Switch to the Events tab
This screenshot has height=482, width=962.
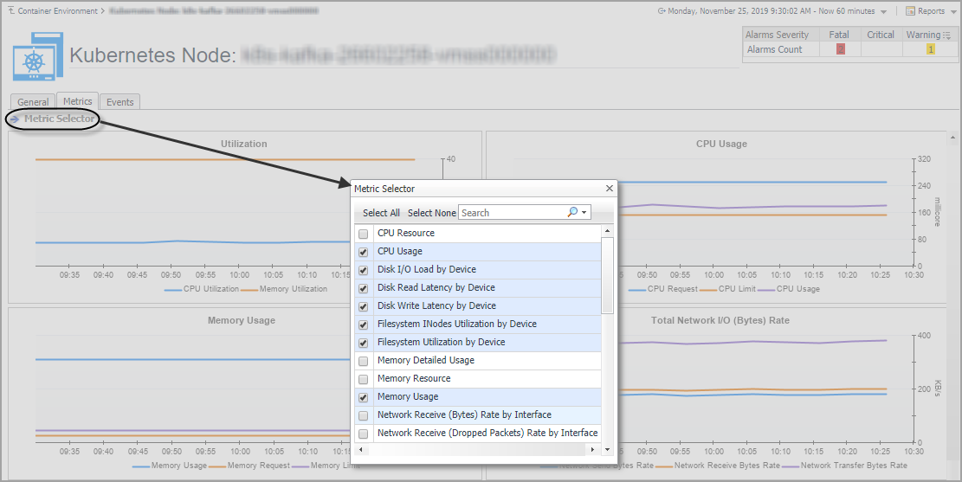coord(119,102)
